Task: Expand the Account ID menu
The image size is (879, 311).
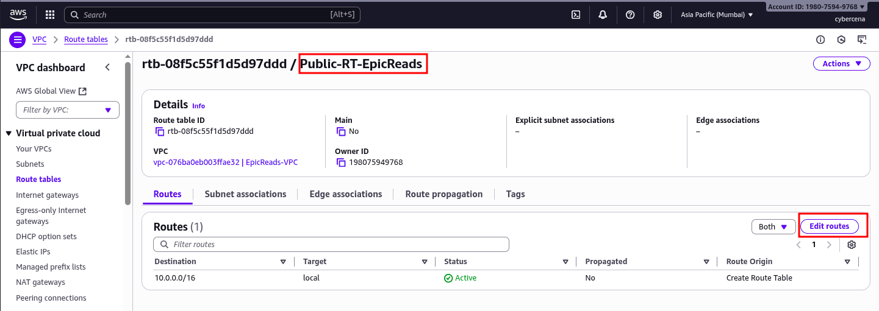Action: coord(816,7)
